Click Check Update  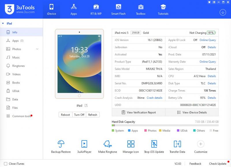pos(218,164)
